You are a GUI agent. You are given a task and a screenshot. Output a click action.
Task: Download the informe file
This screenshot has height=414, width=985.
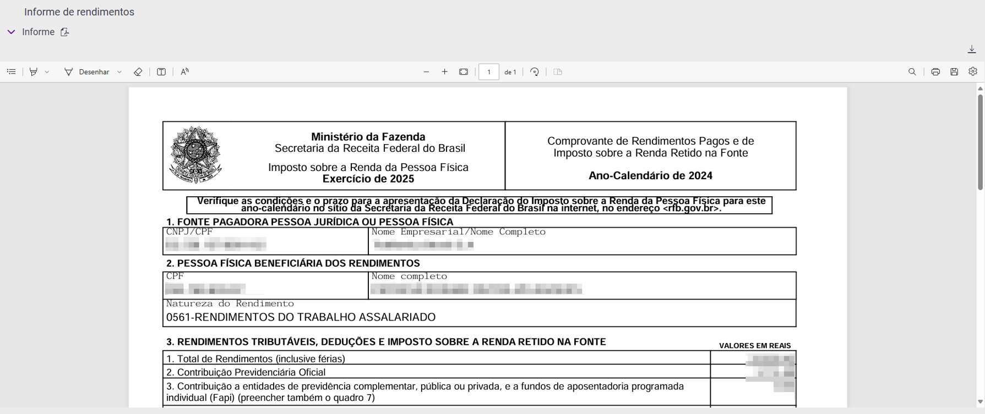pos(972,49)
